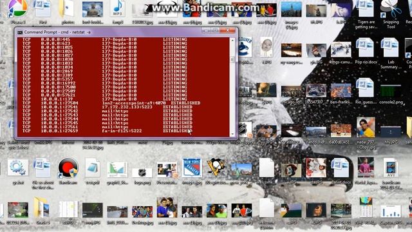
Task: Click the 17.172.232.133:5223 foreign address
Action: tap(127, 107)
